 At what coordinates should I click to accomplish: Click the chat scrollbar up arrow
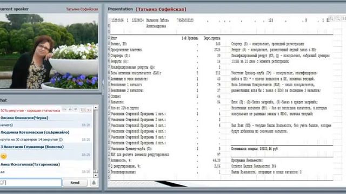96,107
